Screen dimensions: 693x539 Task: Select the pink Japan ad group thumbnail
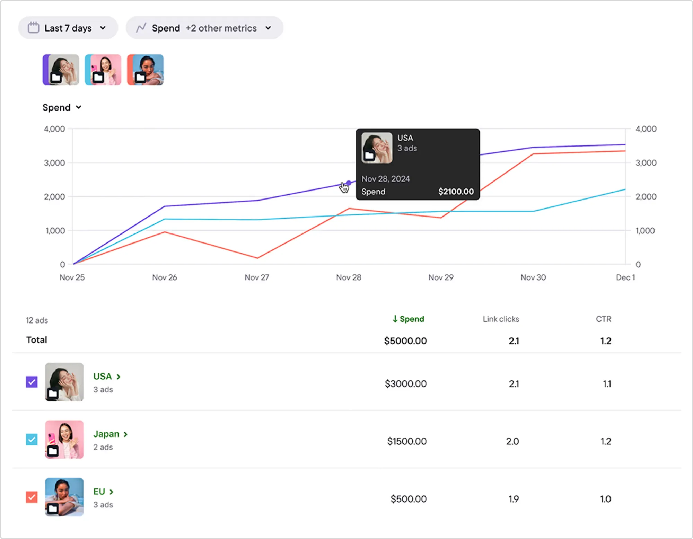pos(103,70)
